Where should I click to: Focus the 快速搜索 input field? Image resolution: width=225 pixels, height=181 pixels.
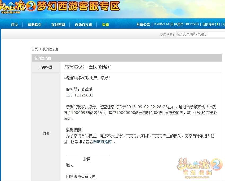[x=200, y=34]
